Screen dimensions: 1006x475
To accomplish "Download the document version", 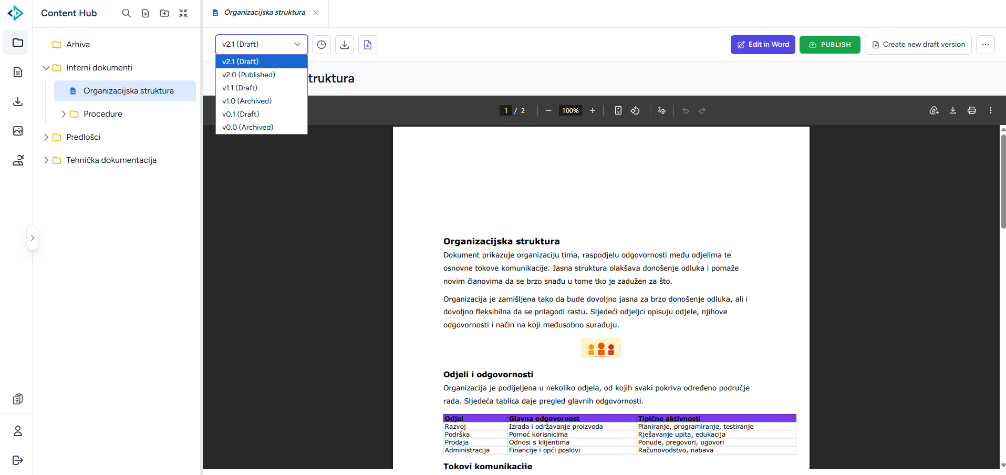I will click(345, 45).
